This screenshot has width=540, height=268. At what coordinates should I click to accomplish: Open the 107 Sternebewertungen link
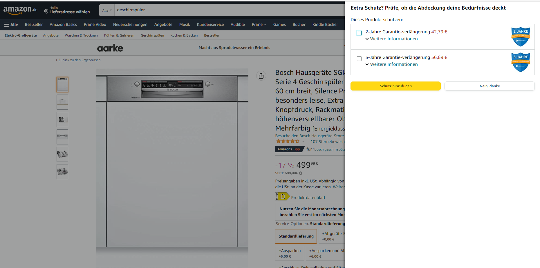328,142
